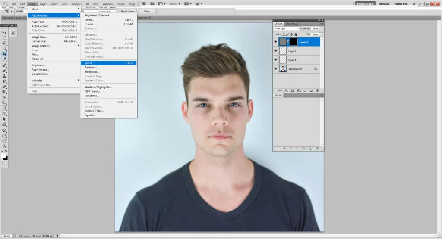Select the Gradient tool
The width and height of the screenshot is (442, 239).
pos(4,92)
